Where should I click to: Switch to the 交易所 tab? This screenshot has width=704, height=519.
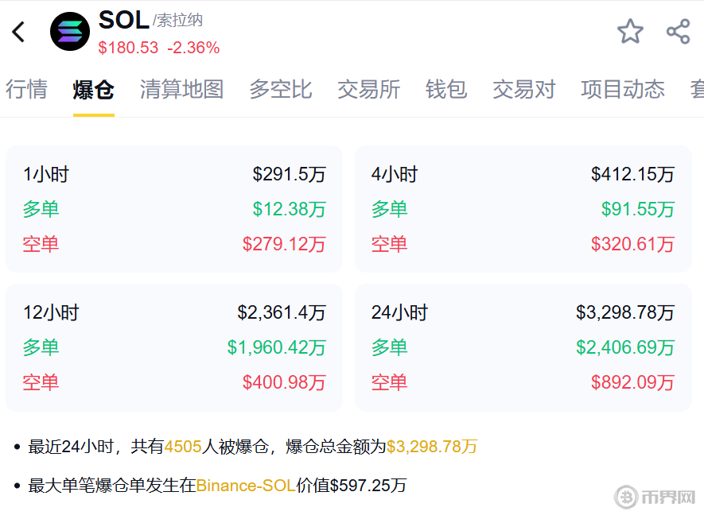(x=368, y=89)
